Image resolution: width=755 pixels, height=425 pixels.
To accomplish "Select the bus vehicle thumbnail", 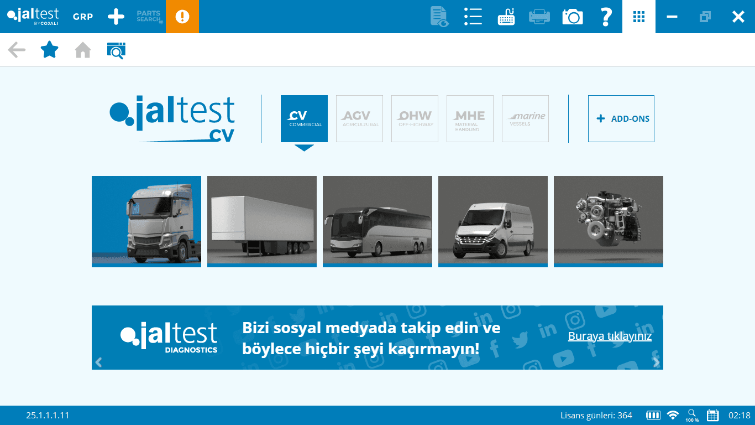I will click(x=377, y=221).
